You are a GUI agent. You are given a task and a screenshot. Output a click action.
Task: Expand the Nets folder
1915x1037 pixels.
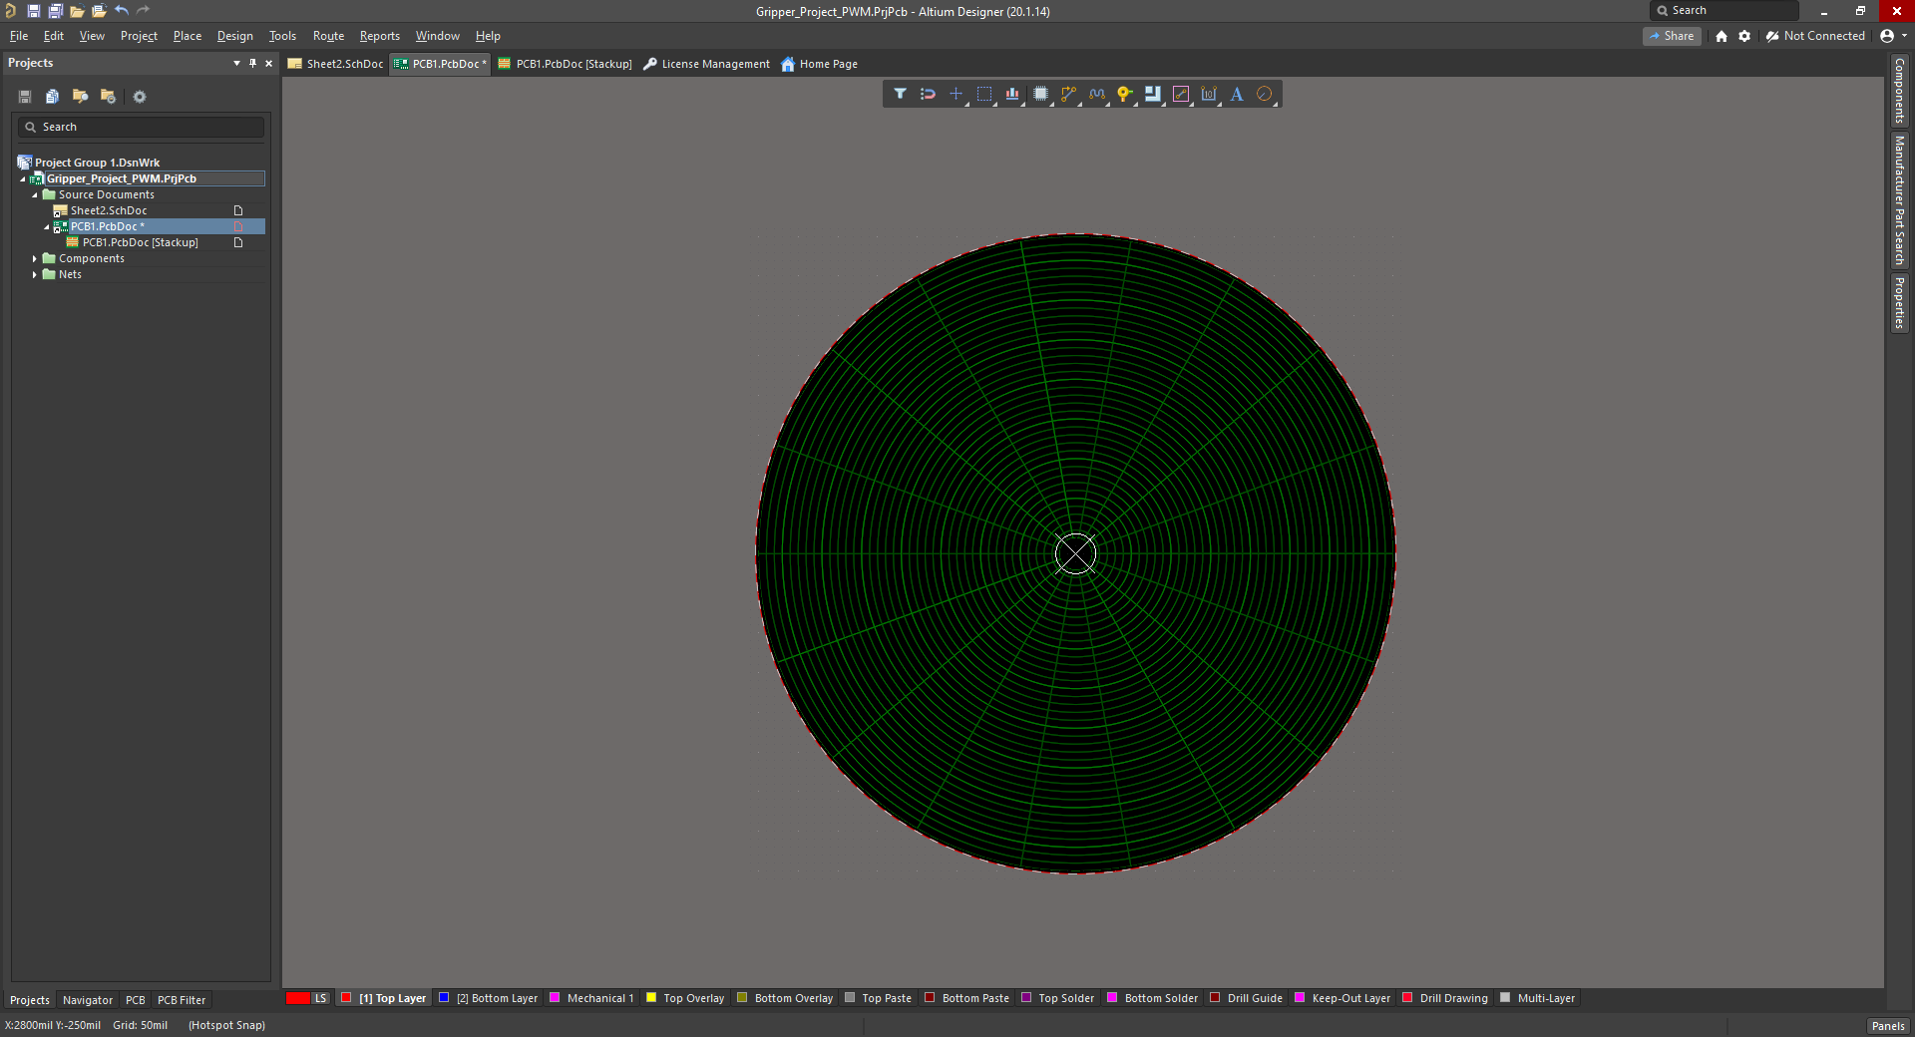35,275
